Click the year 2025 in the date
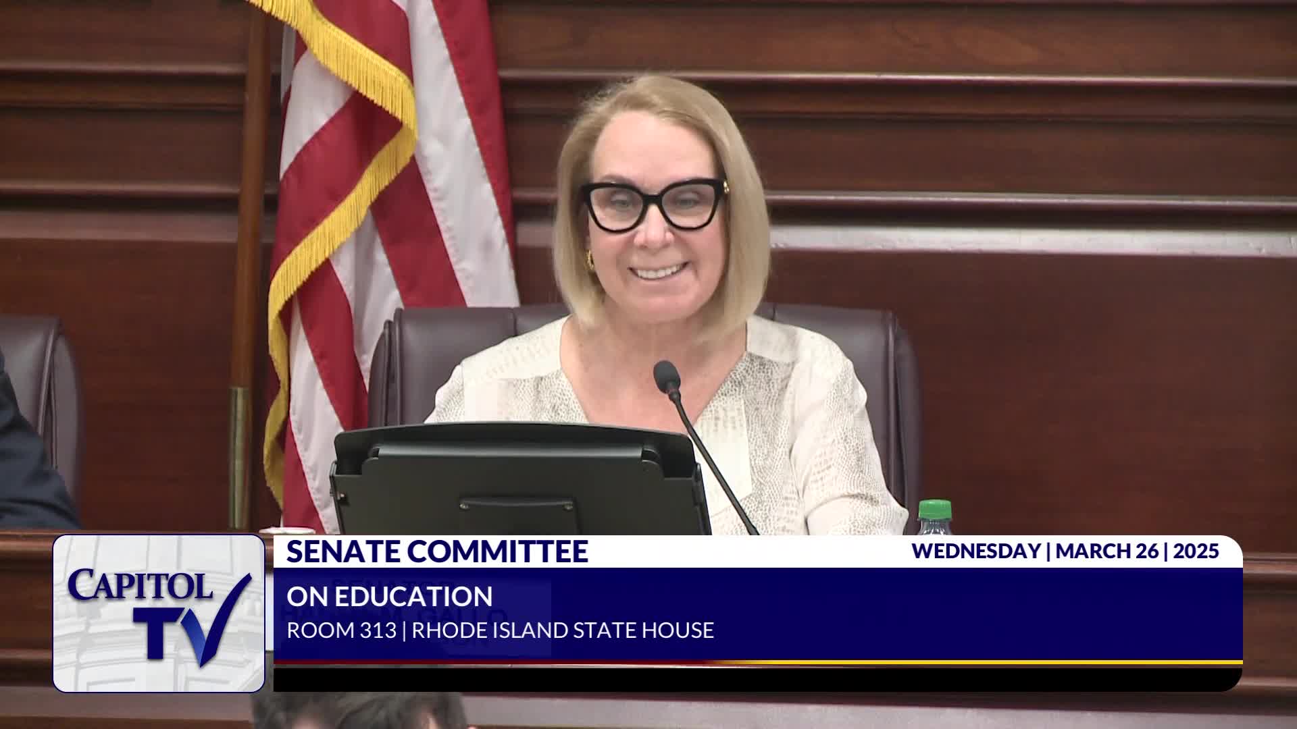1297x729 pixels. click(1196, 551)
